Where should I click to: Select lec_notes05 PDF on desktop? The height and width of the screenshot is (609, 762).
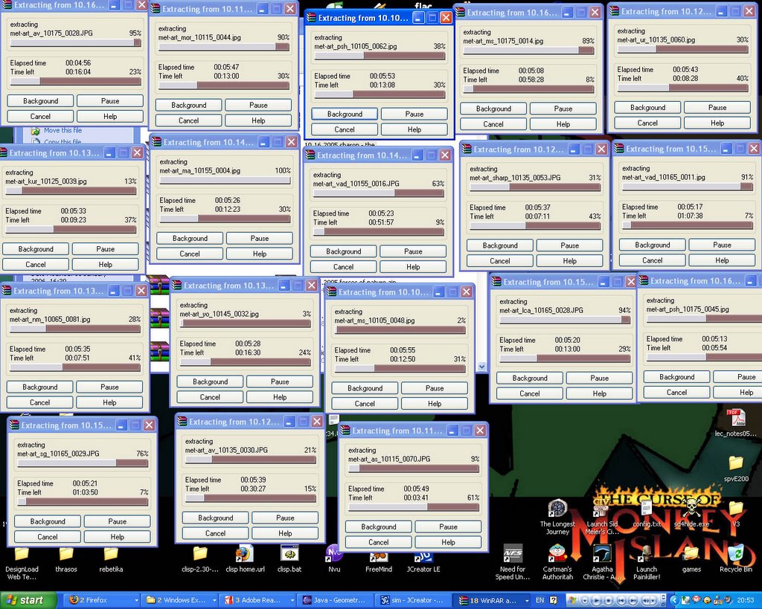736,424
